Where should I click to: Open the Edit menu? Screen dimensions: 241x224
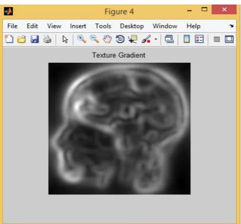coord(33,26)
